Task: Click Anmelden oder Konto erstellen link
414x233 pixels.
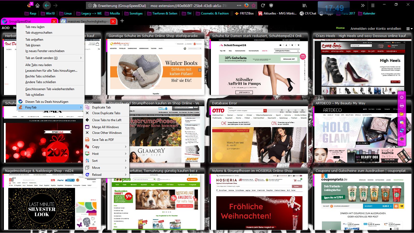Action: click(376, 28)
